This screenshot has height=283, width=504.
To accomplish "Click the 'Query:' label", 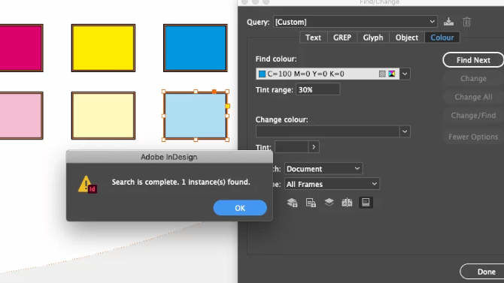I will [258, 22].
